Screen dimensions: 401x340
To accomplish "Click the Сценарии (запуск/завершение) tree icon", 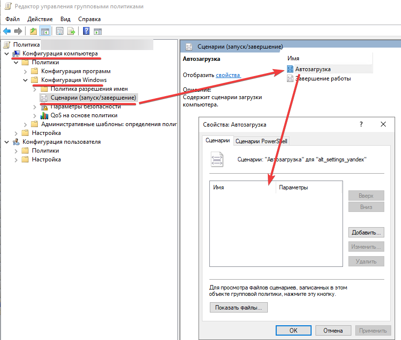I will click(x=44, y=98).
